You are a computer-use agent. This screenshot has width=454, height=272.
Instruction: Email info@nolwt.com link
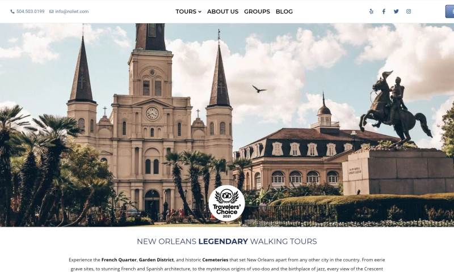click(72, 11)
